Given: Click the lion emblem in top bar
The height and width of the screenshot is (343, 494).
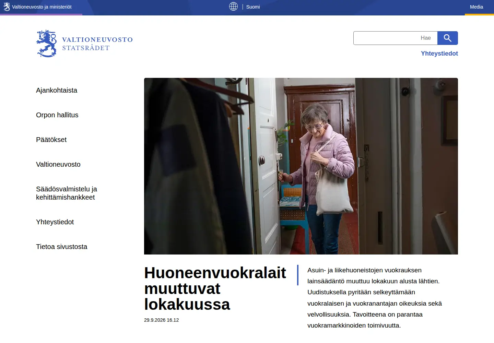Looking at the screenshot, I should [x=7, y=7].
